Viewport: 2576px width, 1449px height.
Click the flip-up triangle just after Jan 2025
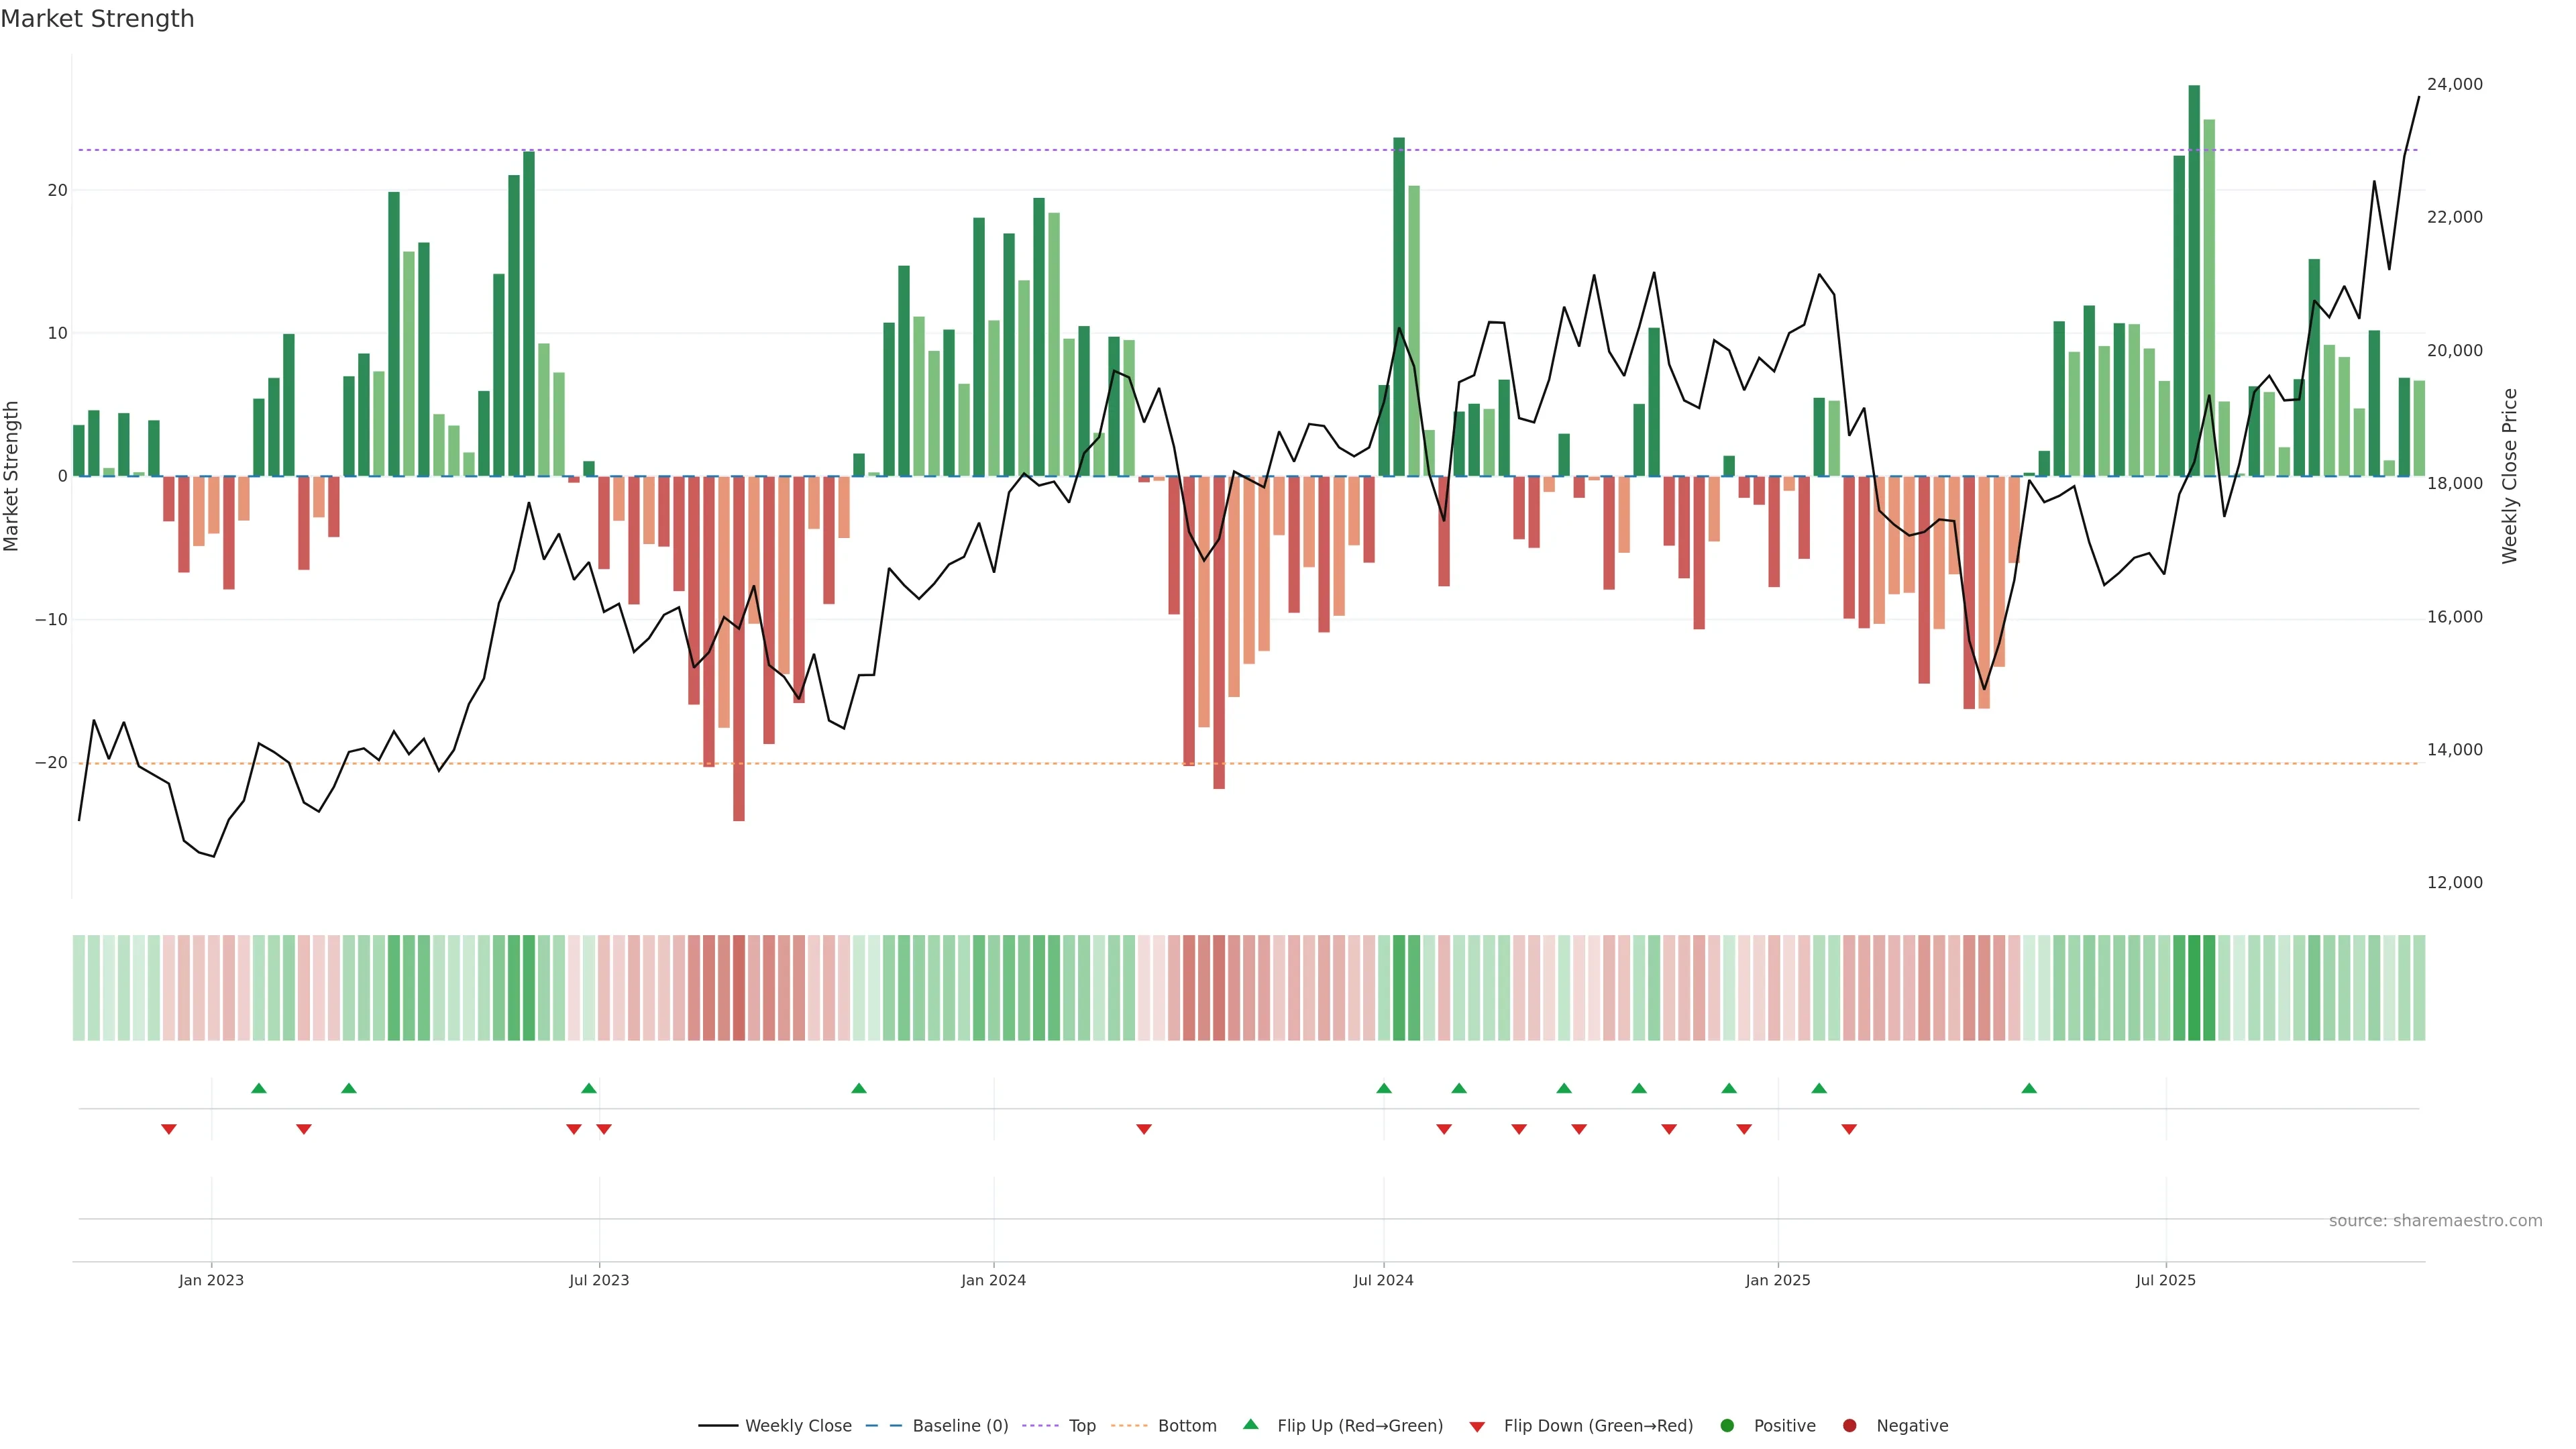coord(1819,1088)
